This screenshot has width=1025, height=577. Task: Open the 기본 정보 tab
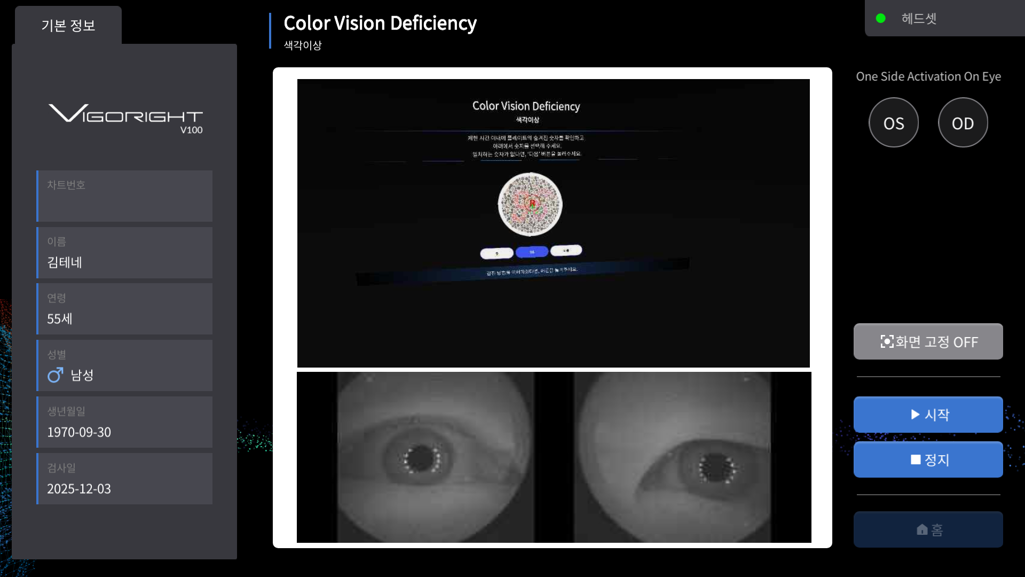tap(68, 26)
